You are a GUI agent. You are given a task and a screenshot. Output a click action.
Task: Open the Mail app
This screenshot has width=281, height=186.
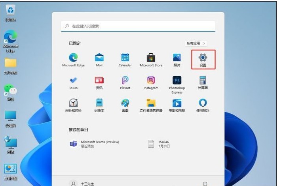pos(99,60)
